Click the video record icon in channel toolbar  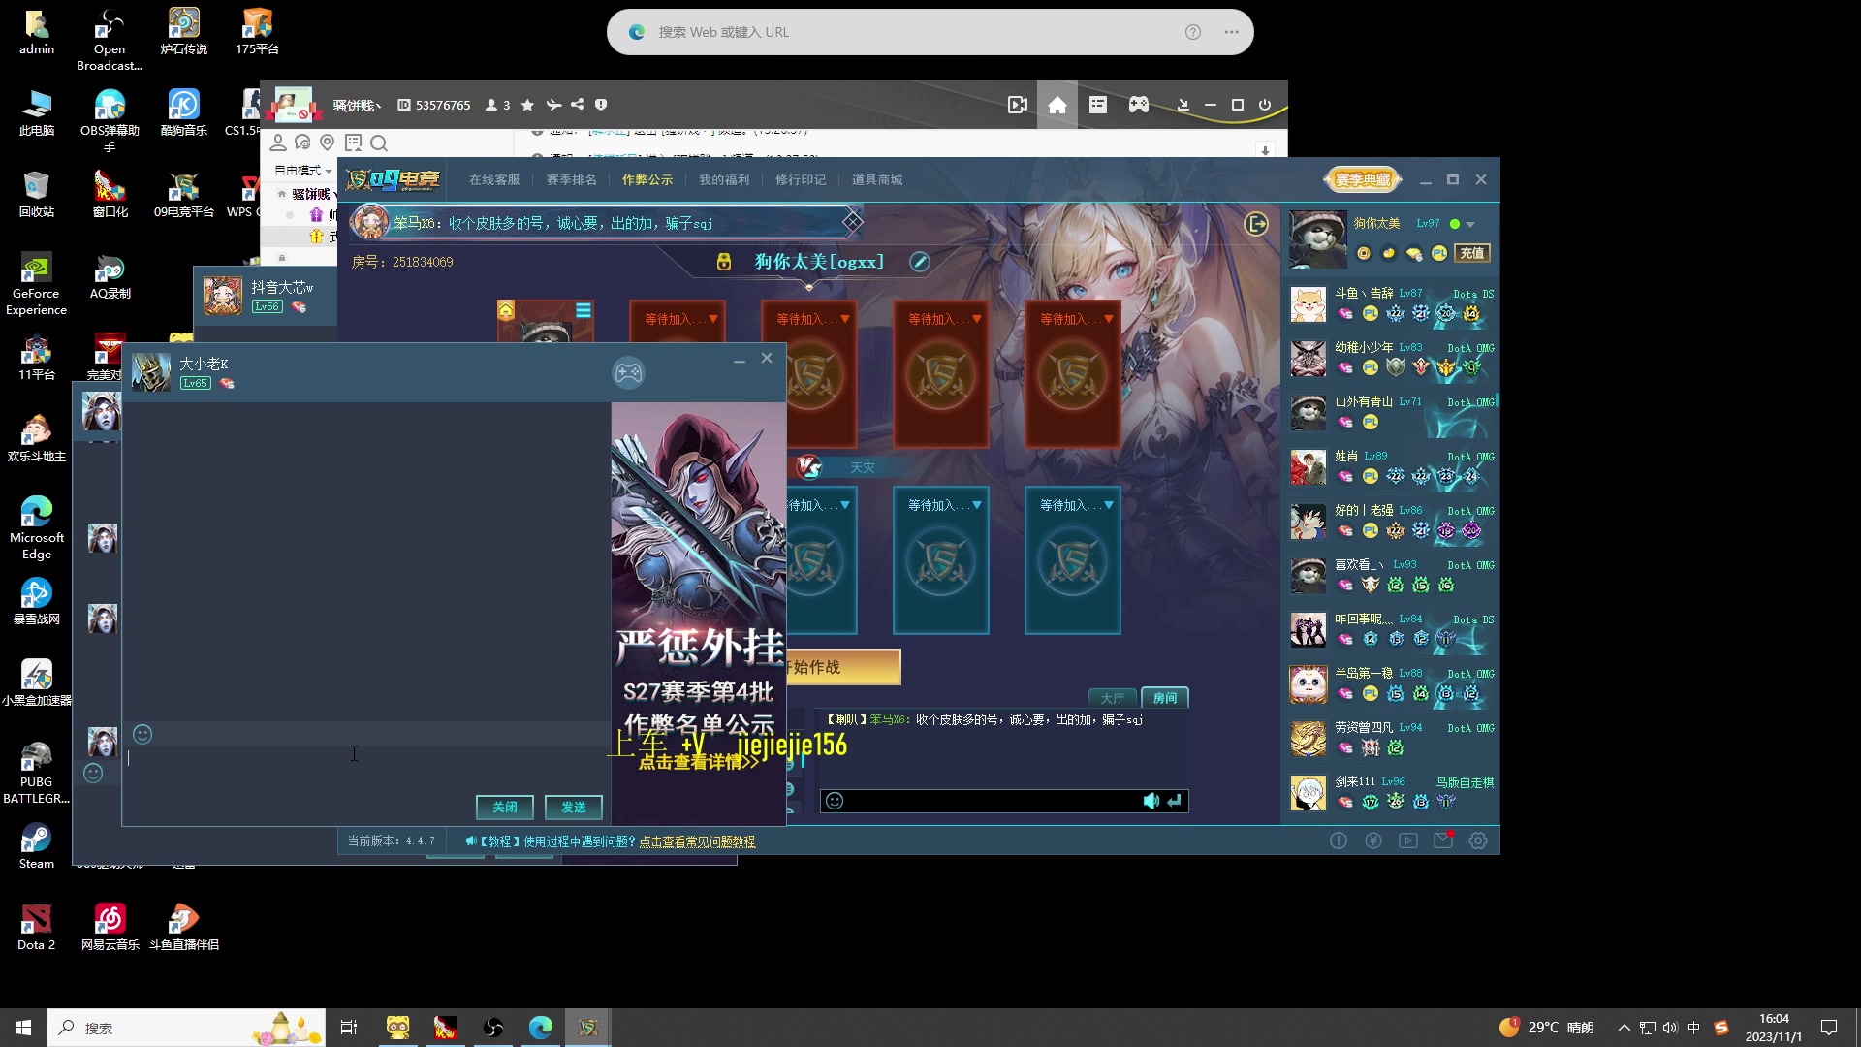coord(1017,105)
